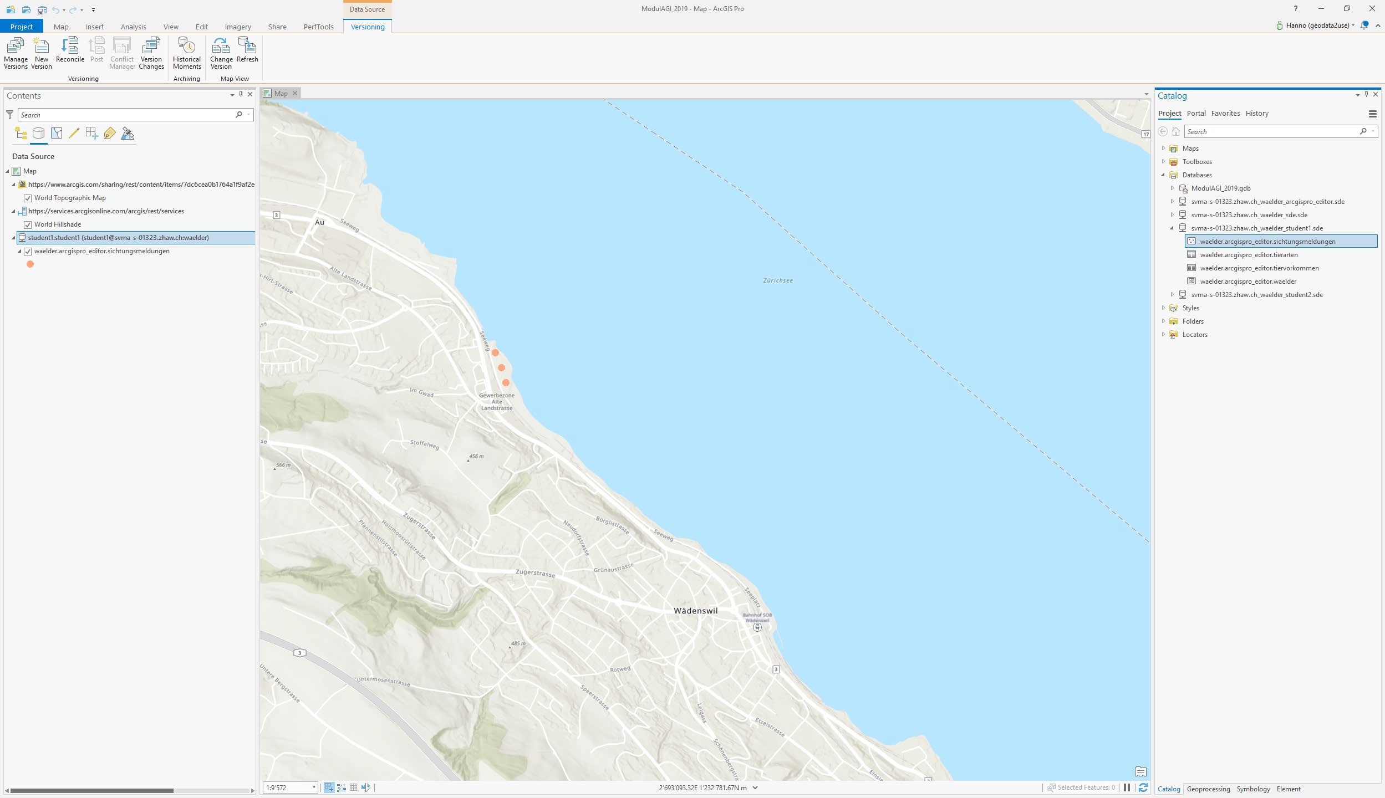1385x798 pixels.
Task: Click the orange point symbol swatch
Action: pos(30,264)
